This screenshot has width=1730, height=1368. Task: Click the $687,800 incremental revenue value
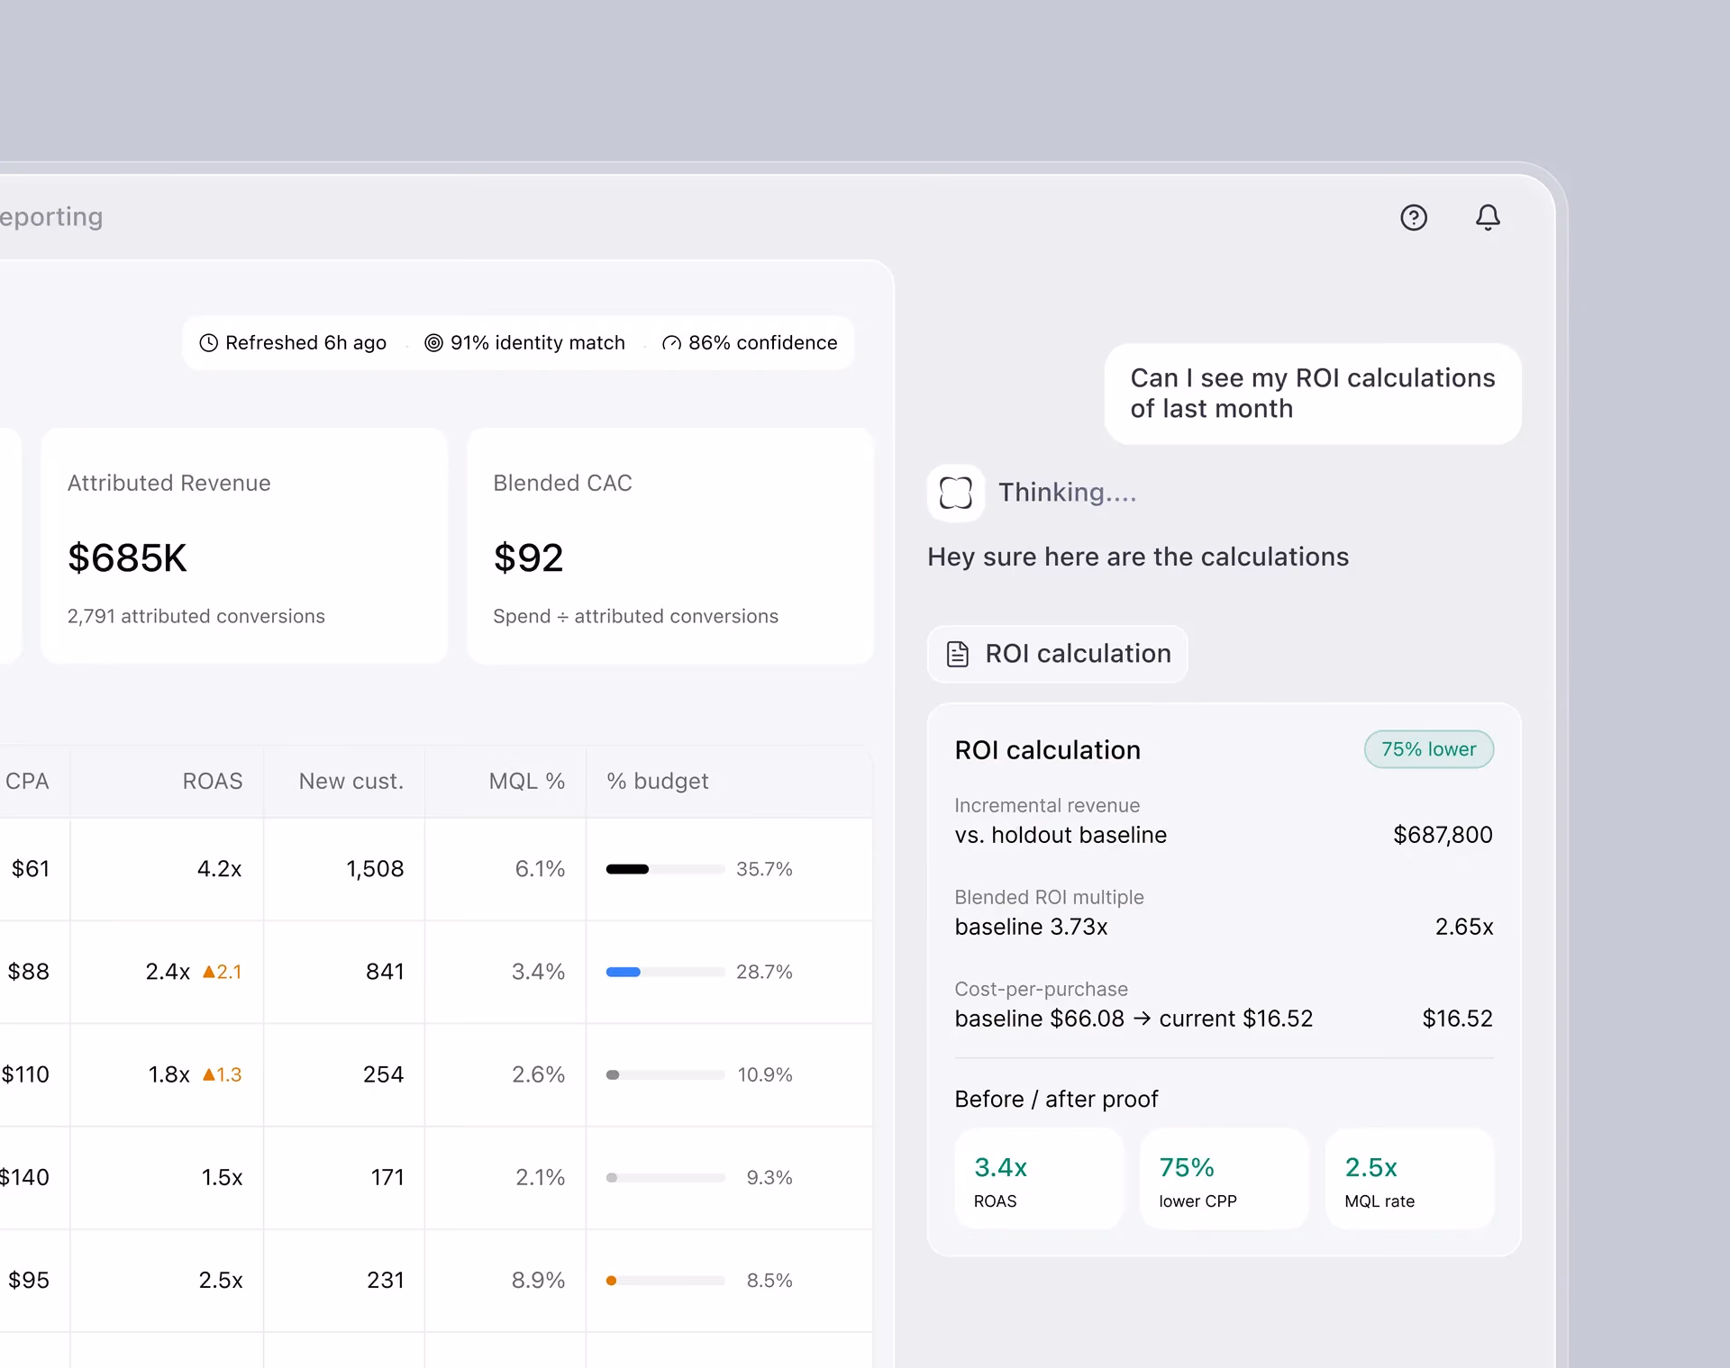point(1443,835)
